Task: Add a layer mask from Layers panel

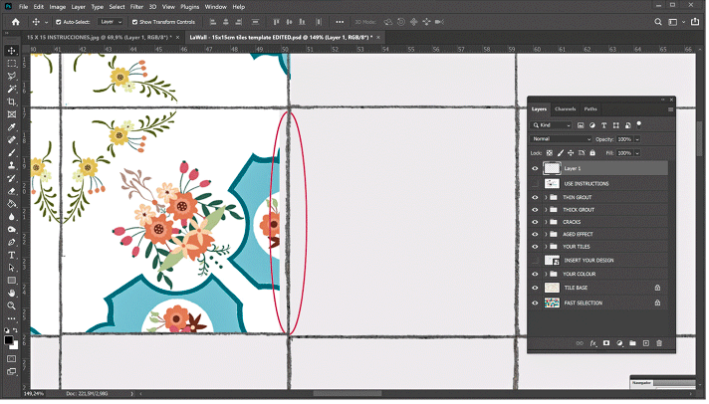Action: [605, 343]
